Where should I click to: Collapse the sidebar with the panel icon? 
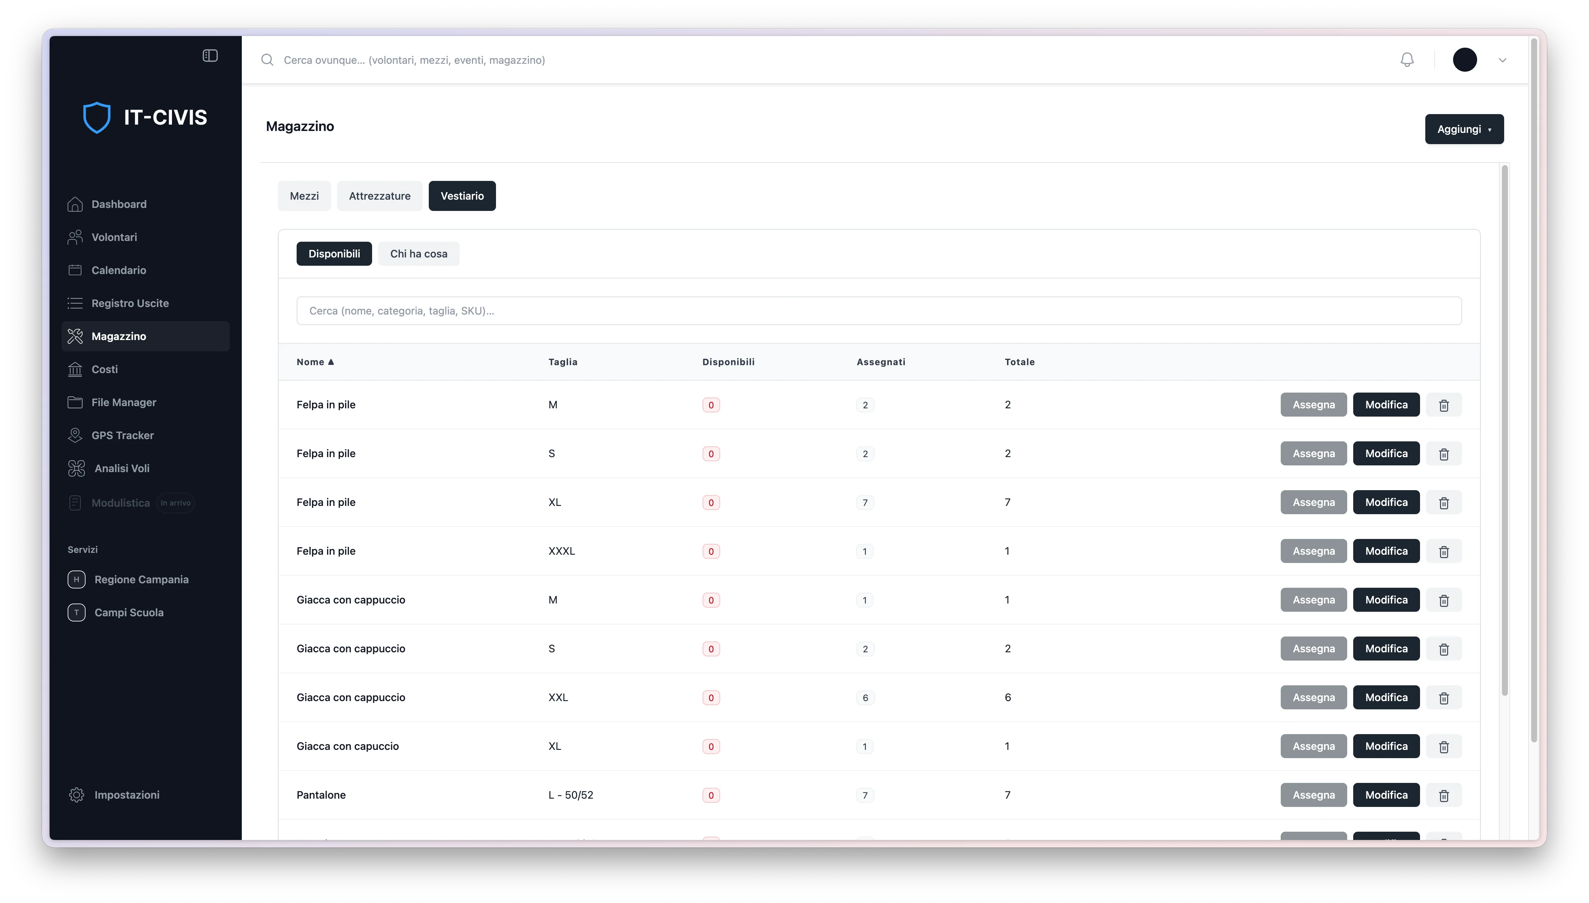[x=210, y=56]
